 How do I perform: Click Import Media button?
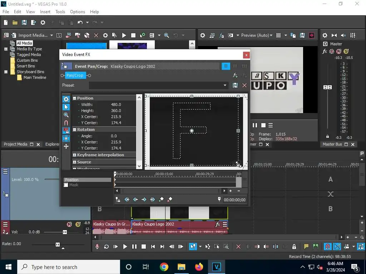[30, 35]
